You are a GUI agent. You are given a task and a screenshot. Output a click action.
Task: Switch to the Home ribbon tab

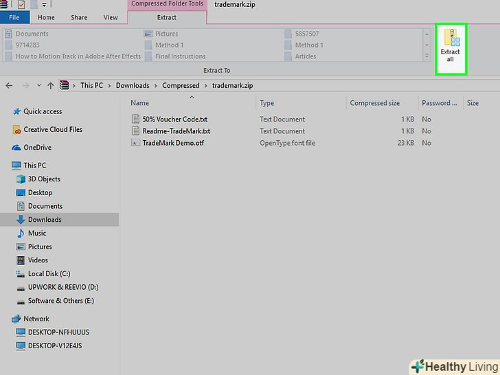[x=46, y=18]
